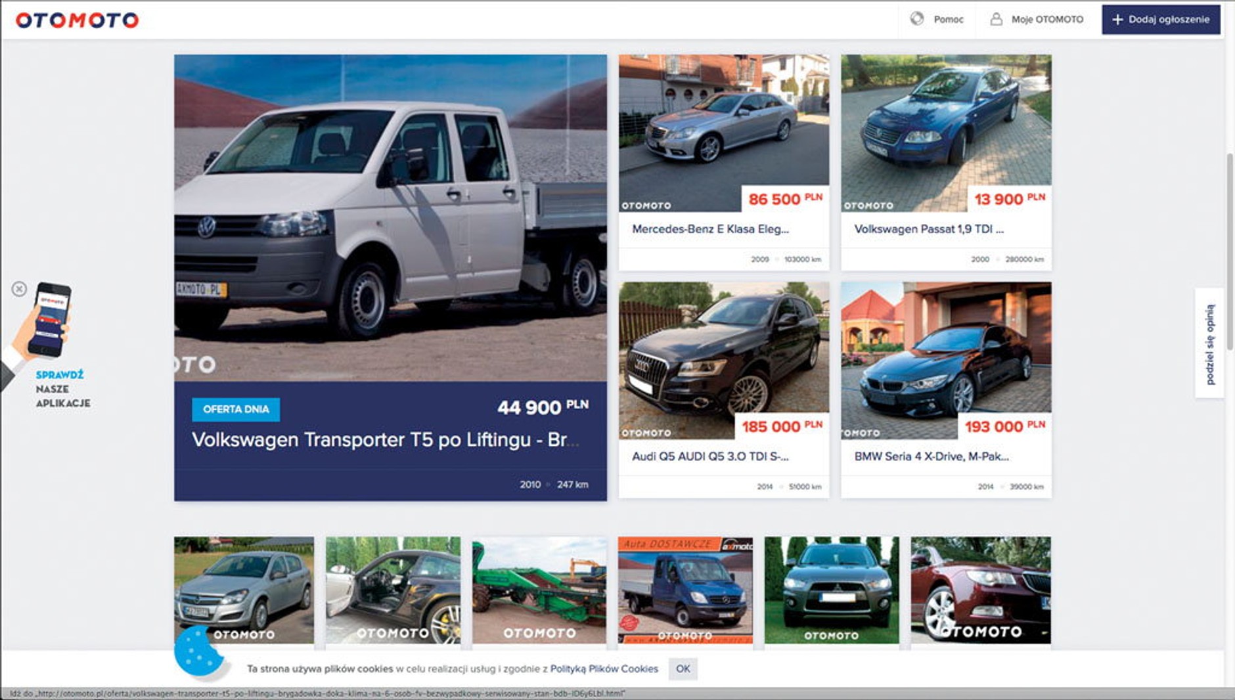This screenshot has width=1235, height=700.
Task: Open the Audi Q5 3.0 TDI listing
Action: [x=709, y=456]
